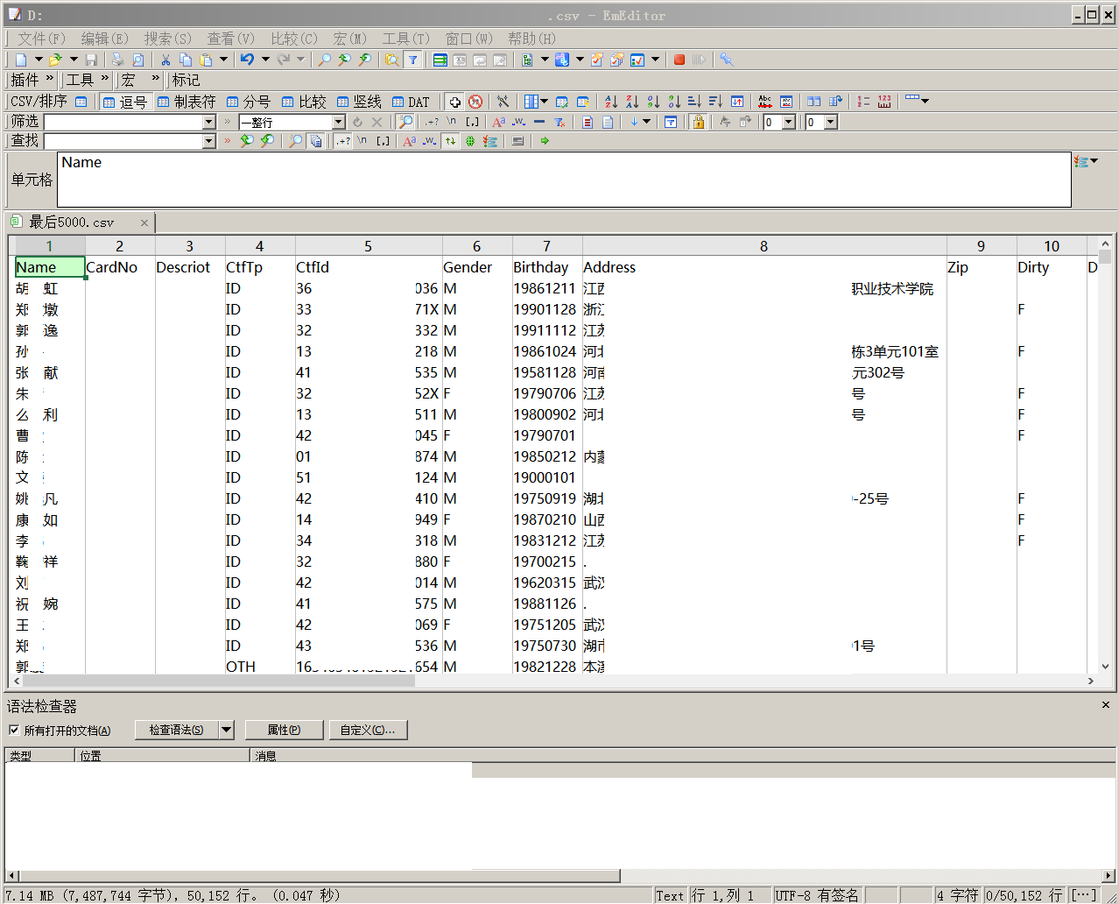Toggle 制表符 tab-separated mode
Viewport: 1119px width, 904px height.
[186, 102]
